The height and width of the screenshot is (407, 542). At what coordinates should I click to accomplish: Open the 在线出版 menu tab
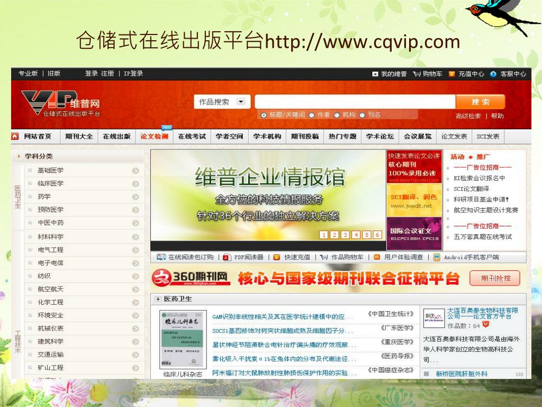pos(117,136)
